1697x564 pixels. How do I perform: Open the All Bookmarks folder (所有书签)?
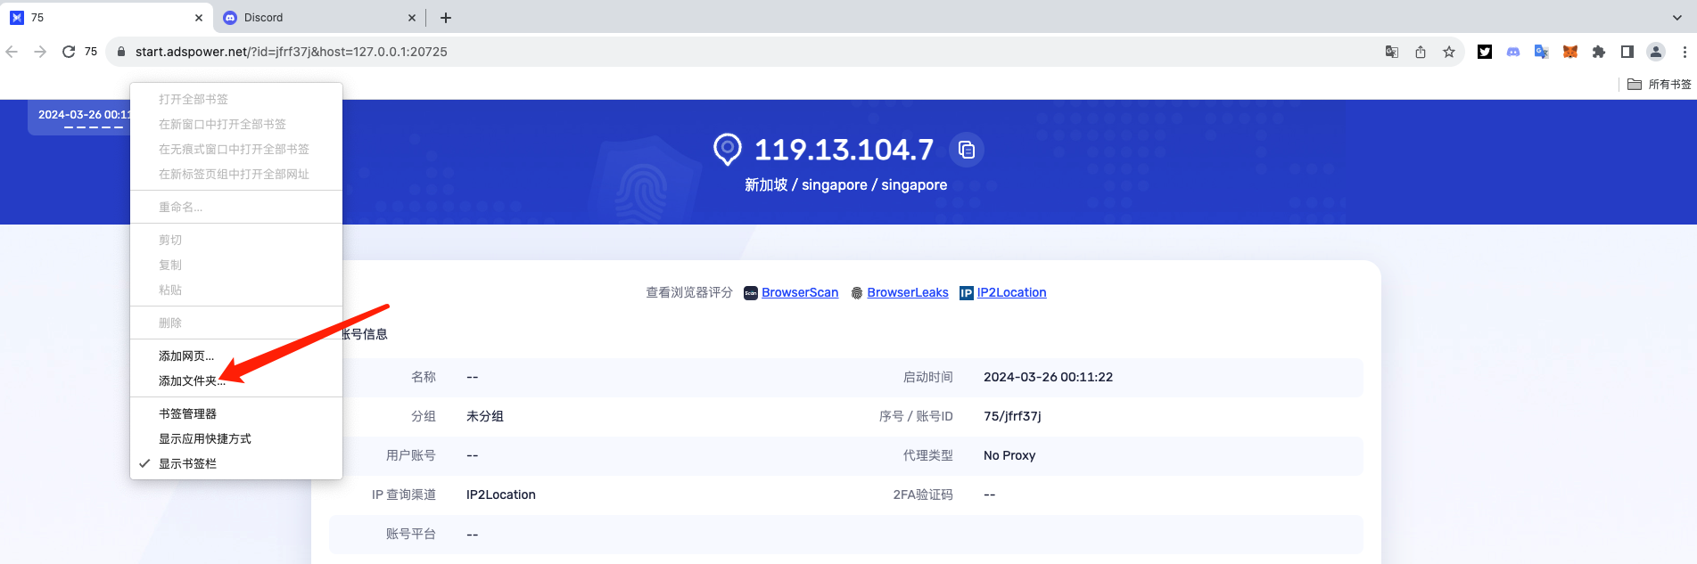(x=1660, y=85)
